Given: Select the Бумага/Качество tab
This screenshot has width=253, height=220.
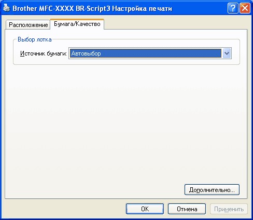Looking at the screenshot, I should click(x=77, y=24).
